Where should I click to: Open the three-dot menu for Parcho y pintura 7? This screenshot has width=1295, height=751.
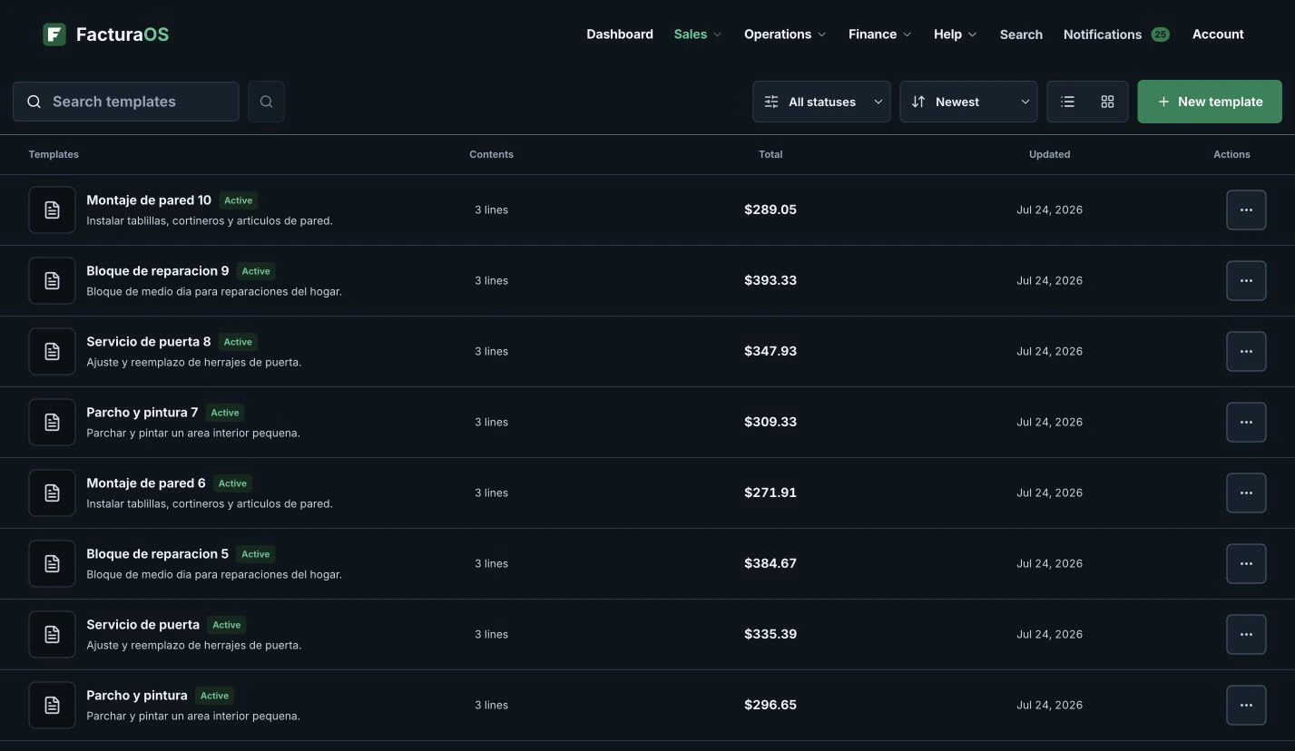[1246, 422]
